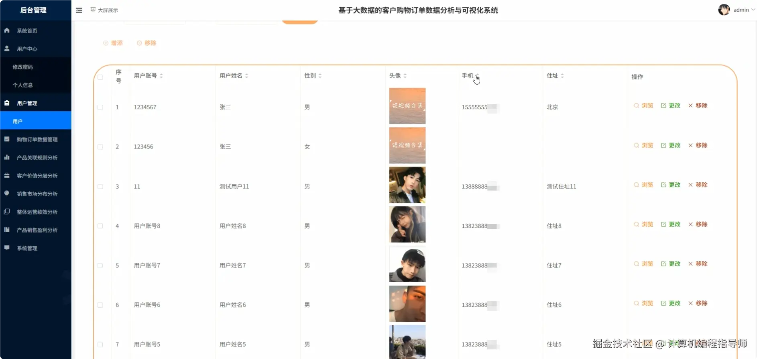Toggle the sidebar collapse hamburger icon
The width and height of the screenshot is (757, 359).
(x=79, y=10)
